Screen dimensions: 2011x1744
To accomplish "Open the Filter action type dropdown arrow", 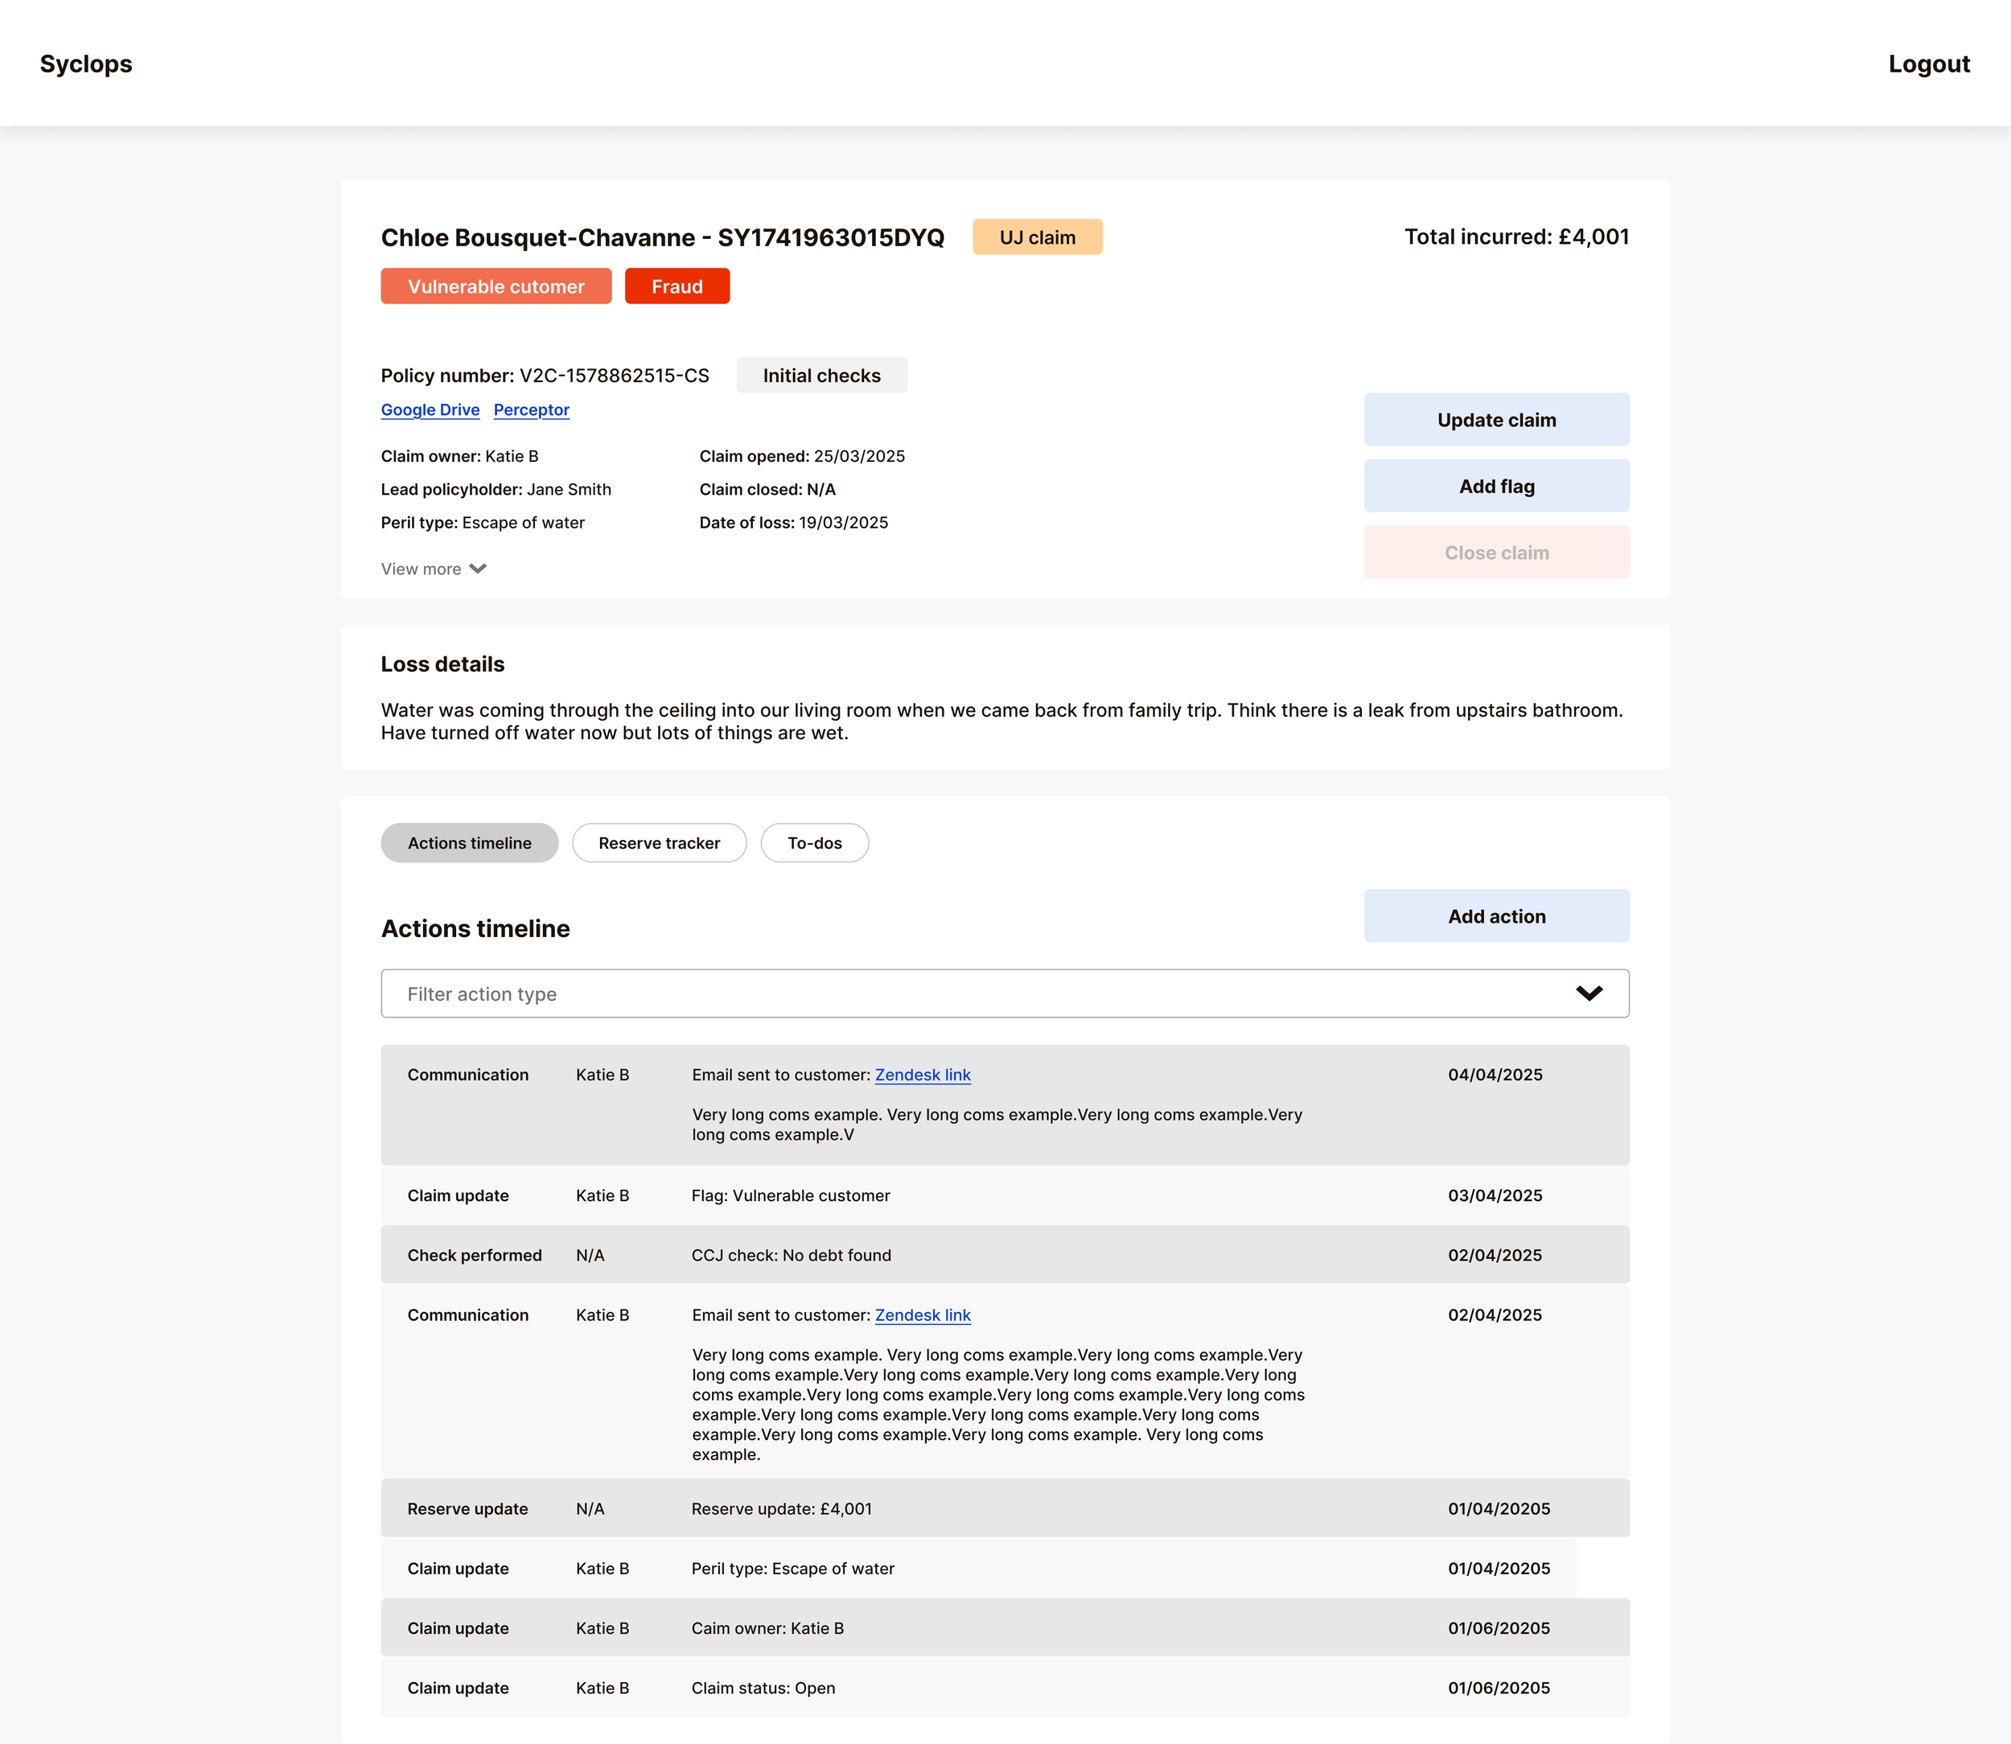I will [1589, 993].
